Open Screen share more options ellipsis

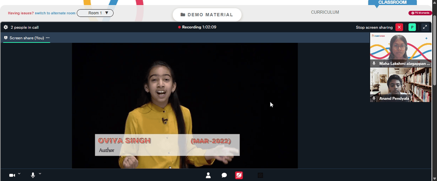48,38
